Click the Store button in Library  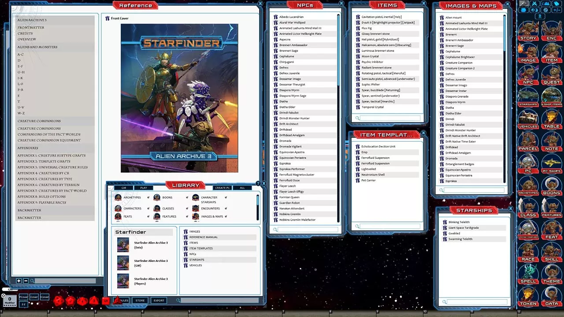point(140,300)
